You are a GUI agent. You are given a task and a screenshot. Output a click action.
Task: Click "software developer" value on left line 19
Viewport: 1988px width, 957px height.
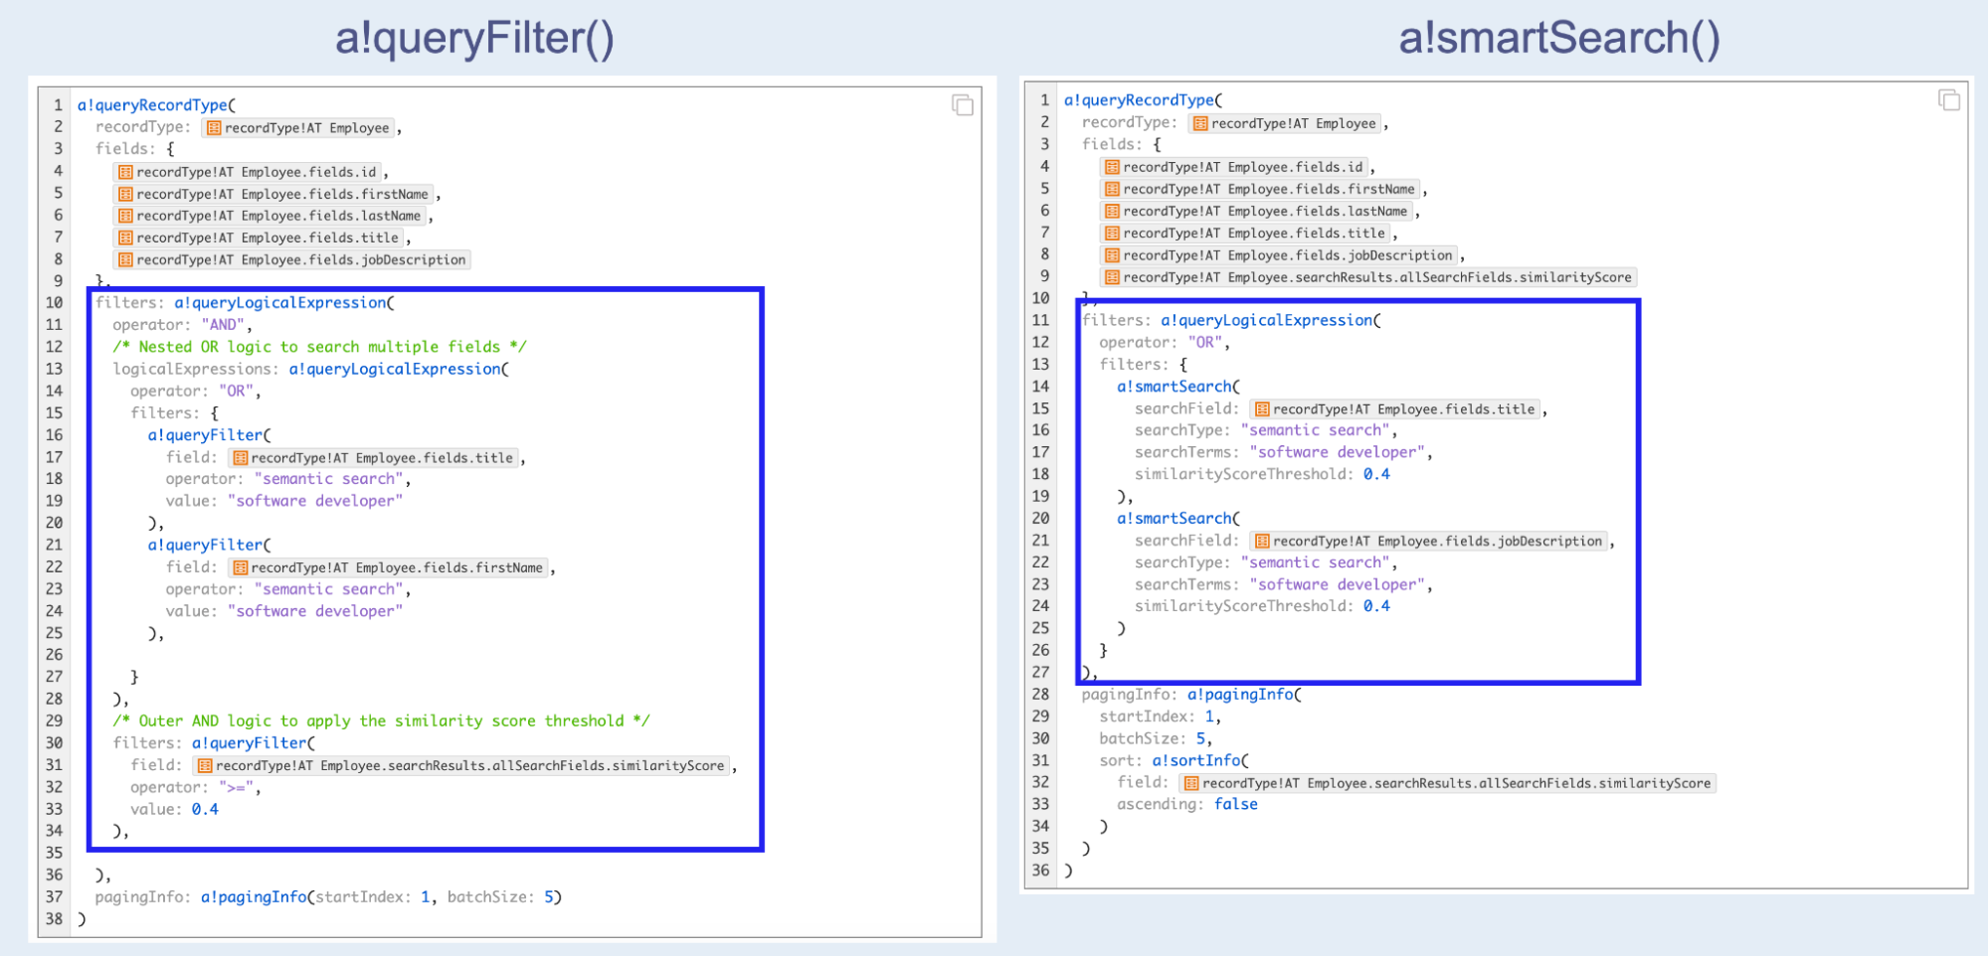click(315, 501)
